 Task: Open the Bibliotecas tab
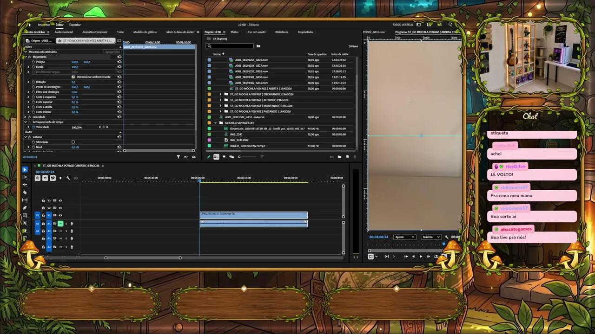coord(282,32)
